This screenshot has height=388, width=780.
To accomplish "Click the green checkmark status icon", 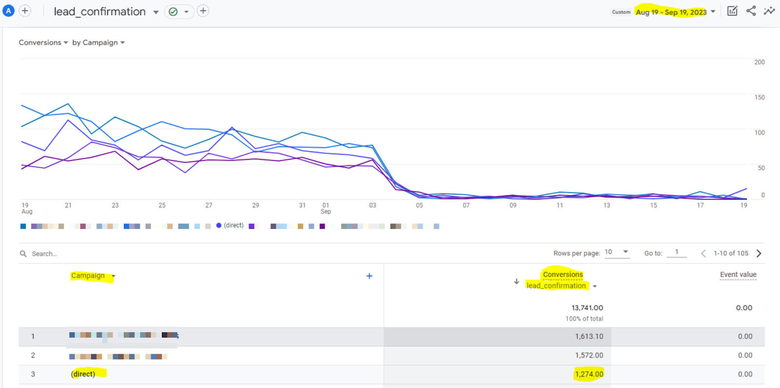I will [173, 12].
